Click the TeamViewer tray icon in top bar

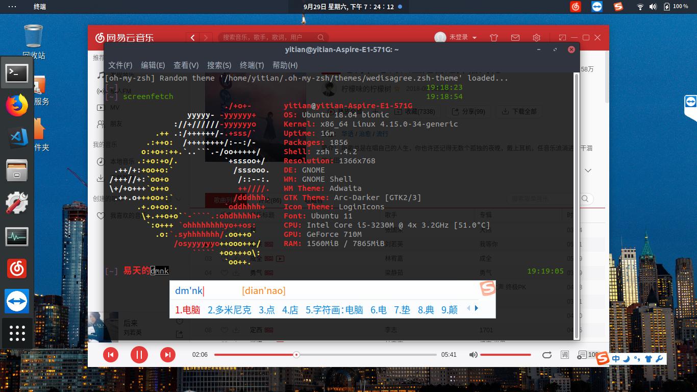pyautogui.click(x=597, y=7)
